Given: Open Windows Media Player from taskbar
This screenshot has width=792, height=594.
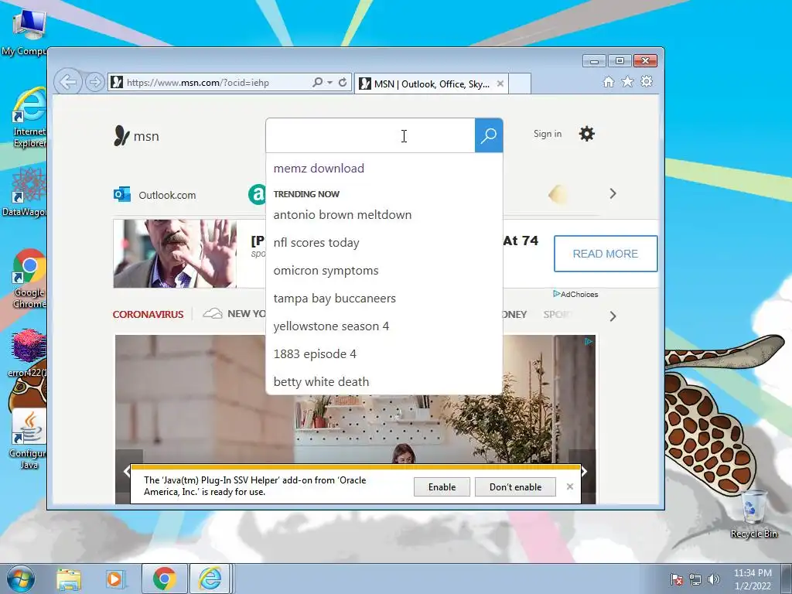Looking at the screenshot, I should [x=114, y=579].
